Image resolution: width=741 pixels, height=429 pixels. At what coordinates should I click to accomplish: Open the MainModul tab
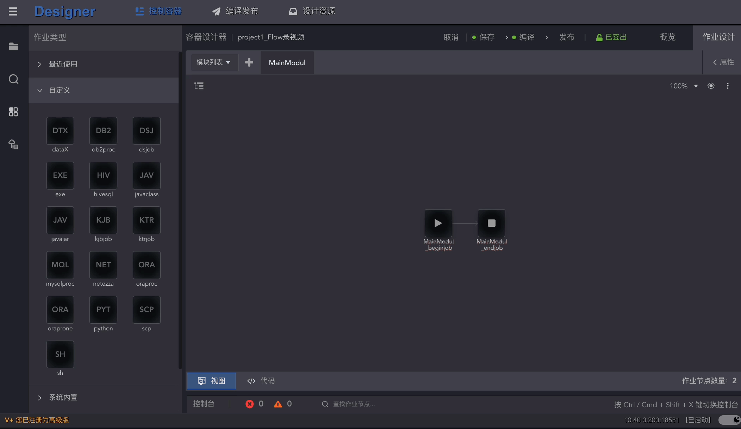tap(287, 63)
